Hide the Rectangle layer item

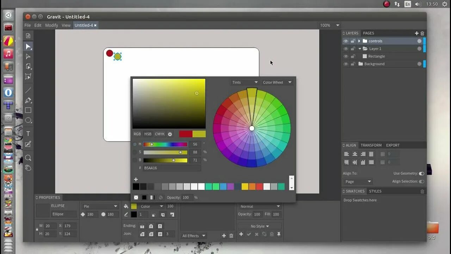coord(346,56)
